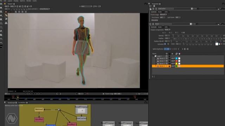
Task: Open viewer zoom percentage dropdown
Action: click(x=13, y=6)
